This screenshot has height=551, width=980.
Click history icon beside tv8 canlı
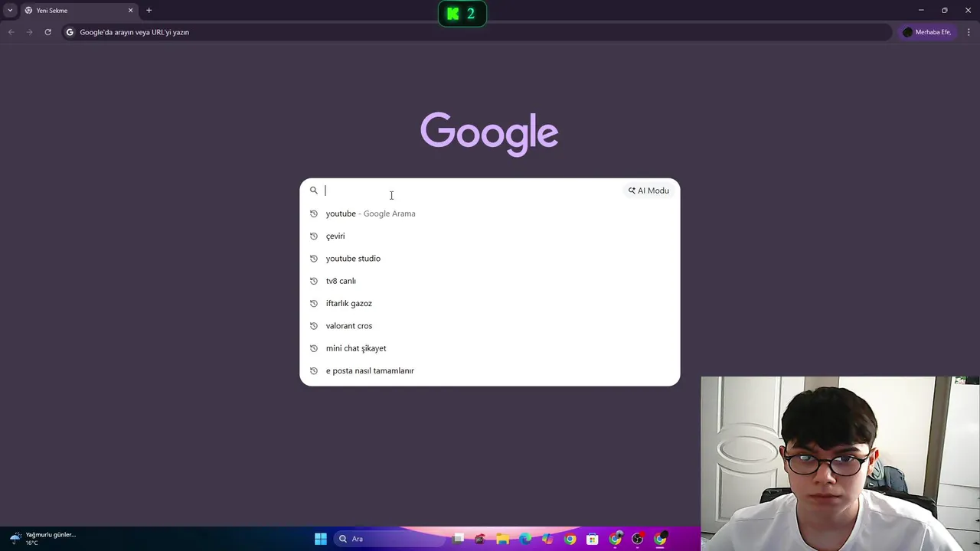coord(313,281)
